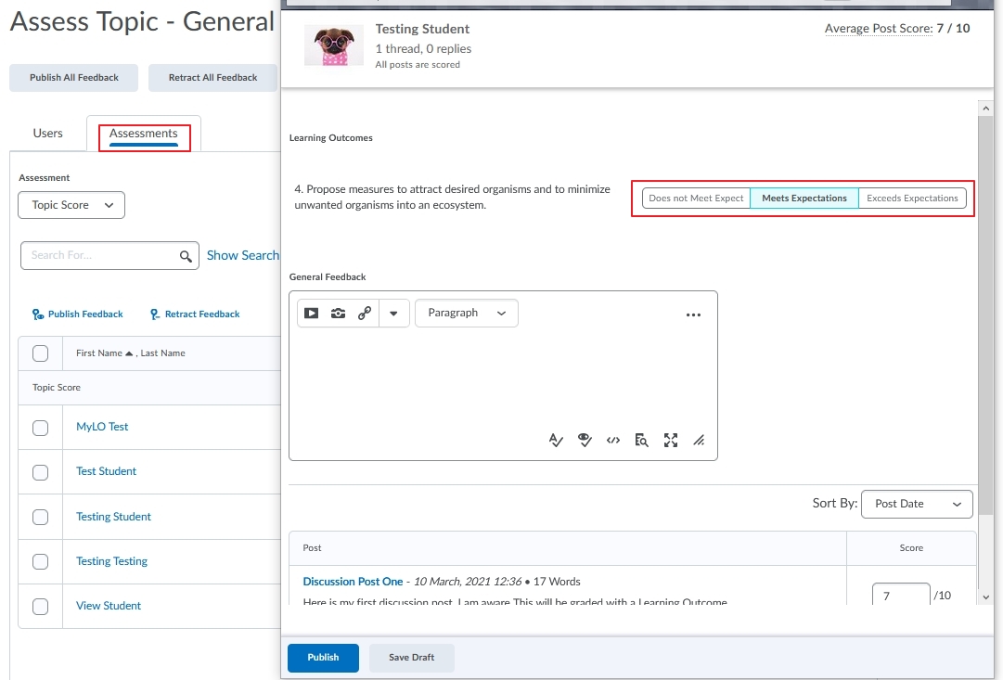Check the box for Testing Testing
This screenshot has height=680, width=1003.
(x=40, y=561)
